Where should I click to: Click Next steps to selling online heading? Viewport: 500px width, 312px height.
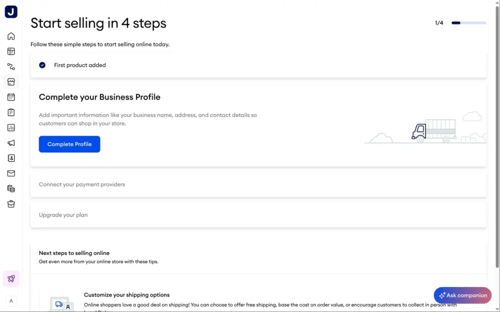coord(74,253)
